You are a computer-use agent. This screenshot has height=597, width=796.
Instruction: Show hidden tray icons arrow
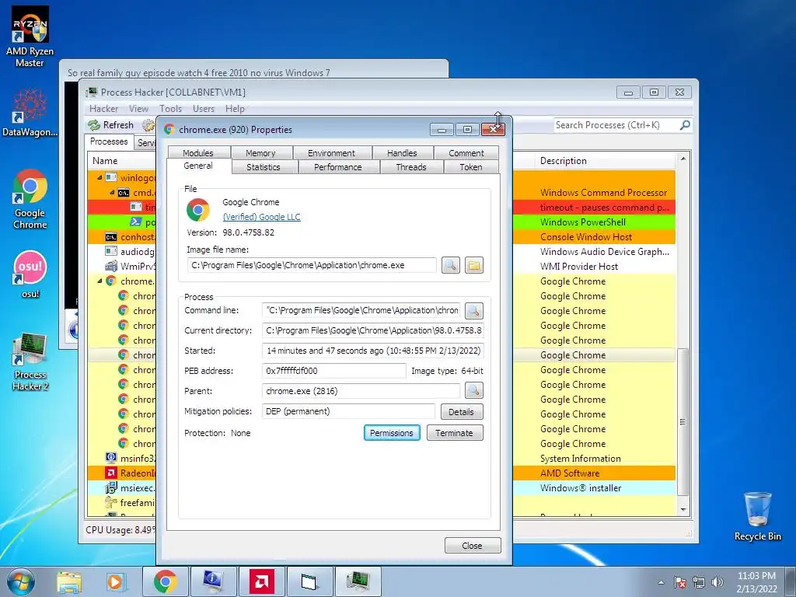(x=661, y=582)
